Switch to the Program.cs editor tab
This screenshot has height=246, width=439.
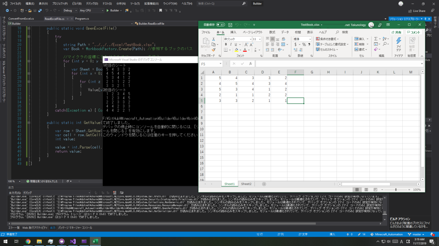tap(82, 19)
